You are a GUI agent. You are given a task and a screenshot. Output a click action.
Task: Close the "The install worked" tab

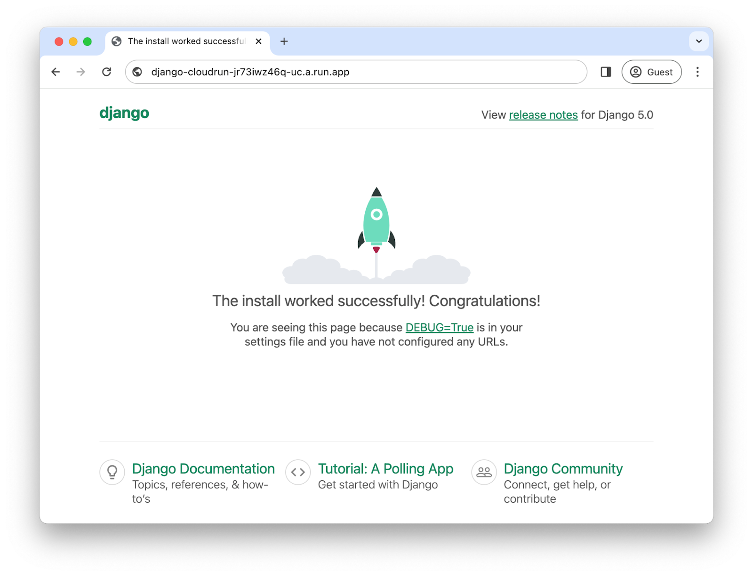[258, 41]
